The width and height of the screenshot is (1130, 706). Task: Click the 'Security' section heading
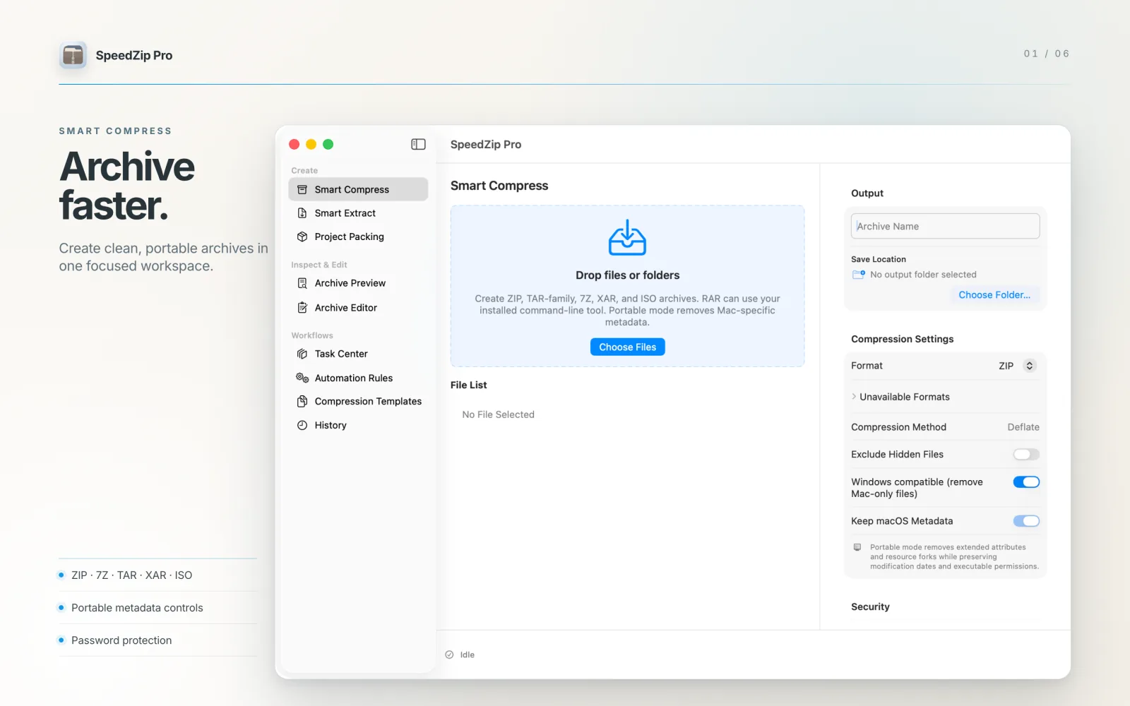[x=870, y=606]
